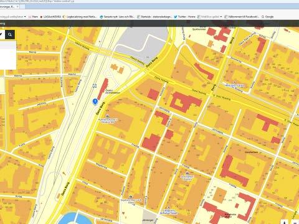Click the train station icon by the tracks
The width and height of the screenshot is (299, 224).
(95, 85)
